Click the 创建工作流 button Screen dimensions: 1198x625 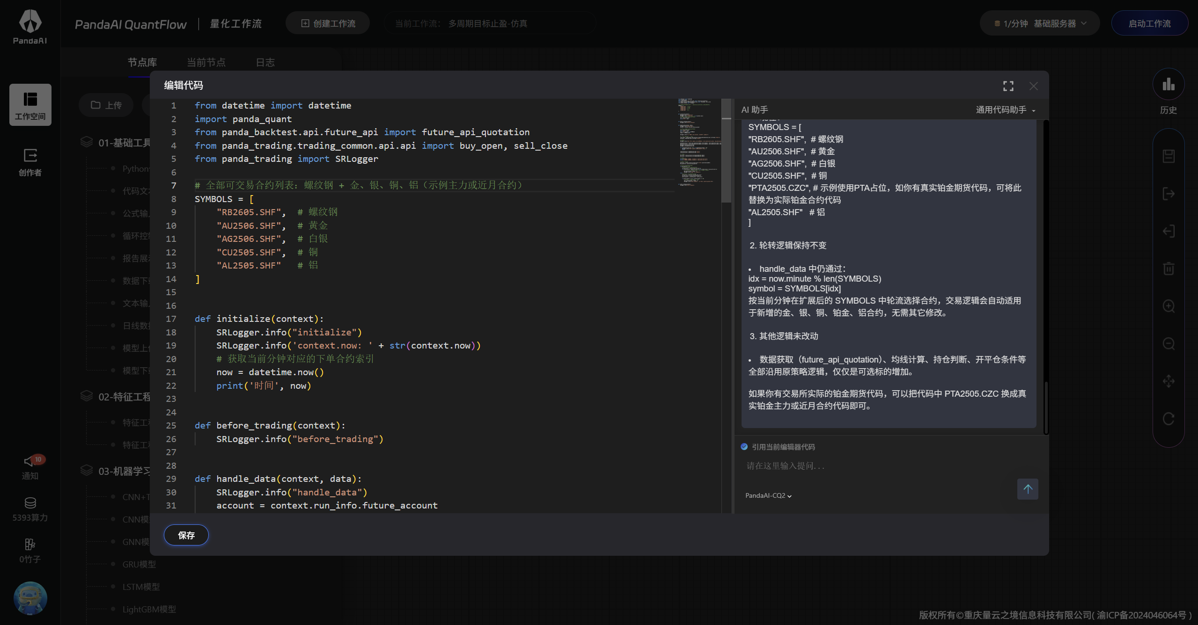coord(328,23)
